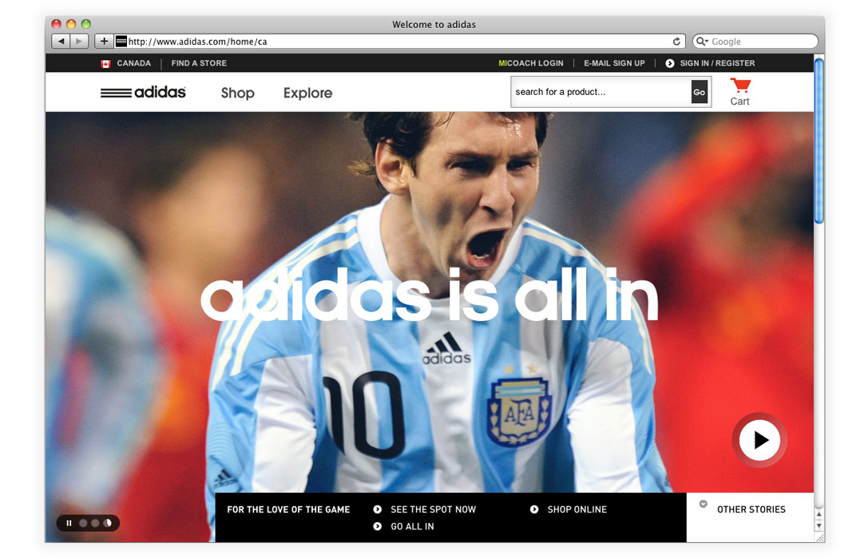This screenshot has width=864, height=559.
Task: Open the SEE THE SPOT NOW link
Action: [x=433, y=509]
